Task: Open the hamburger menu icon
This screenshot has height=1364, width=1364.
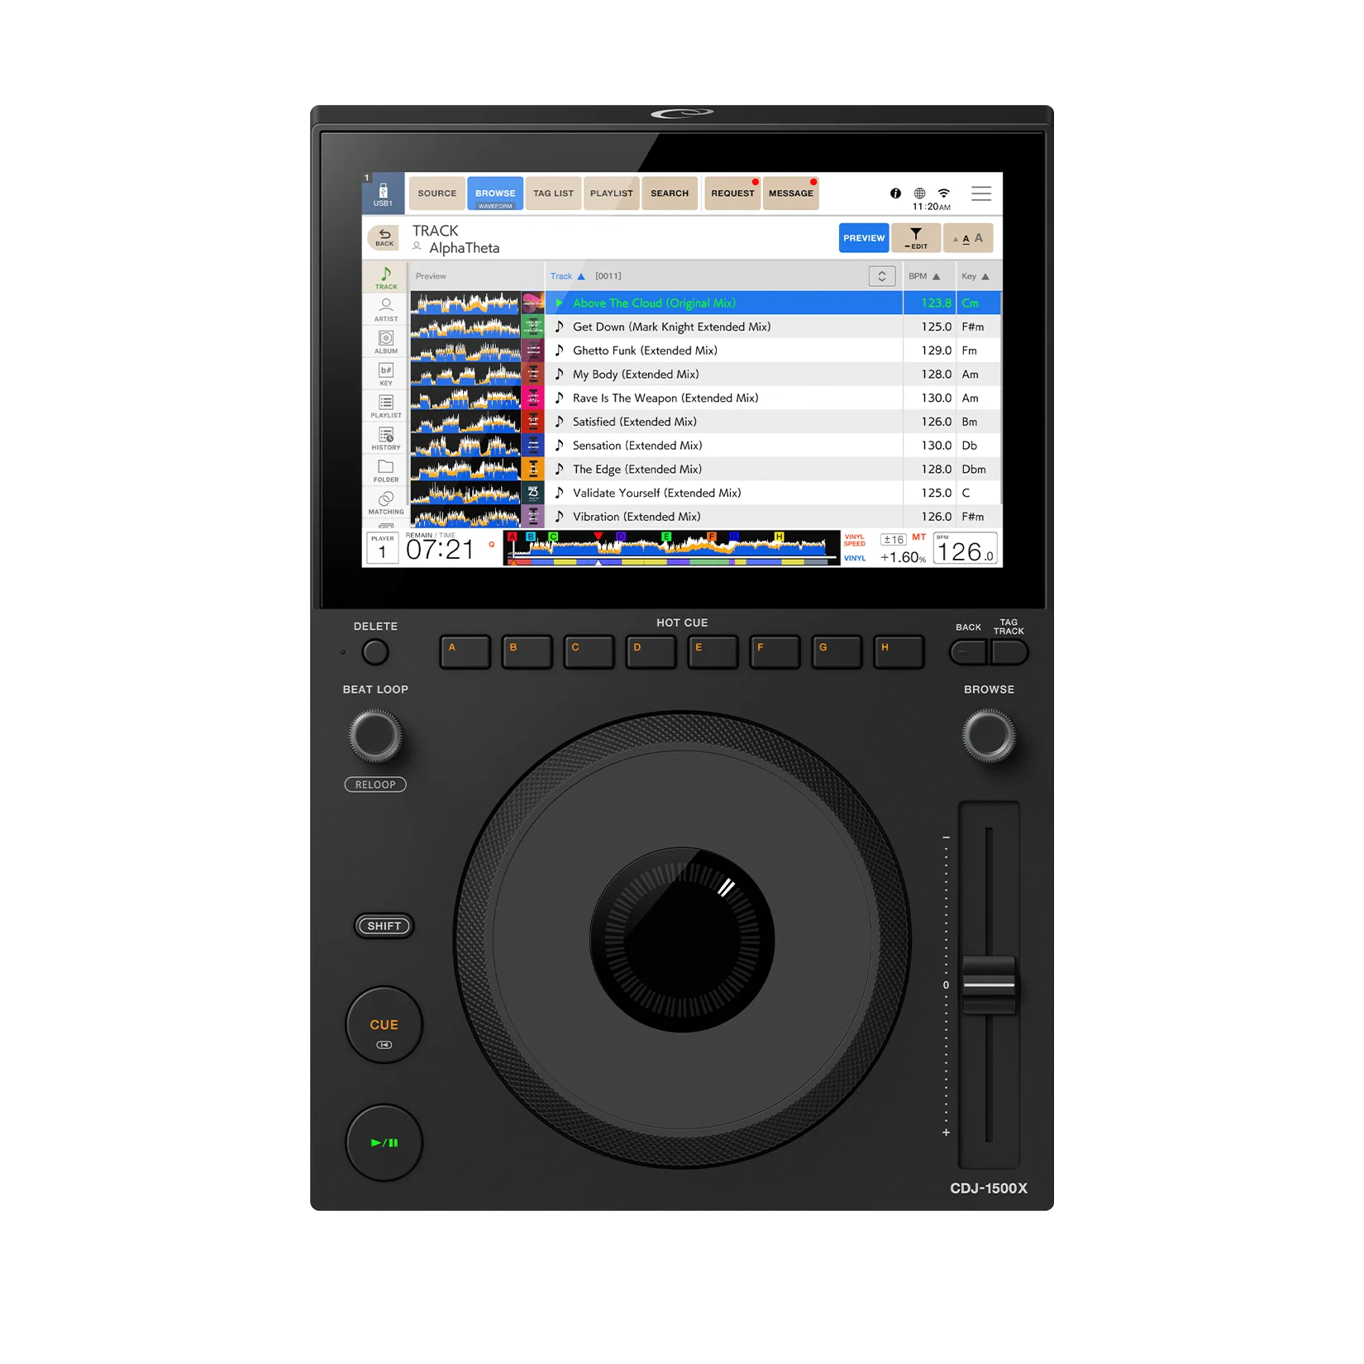Action: tap(981, 193)
